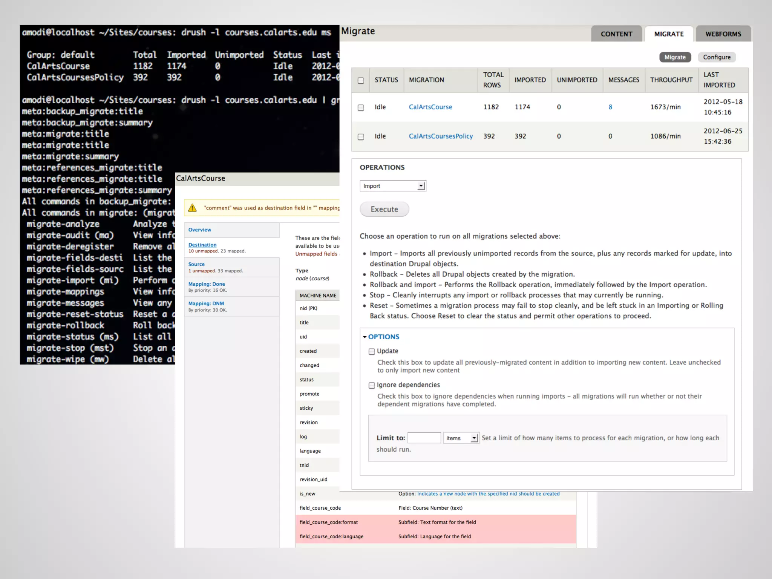
Task: Switch to the Content tab
Action: pyautogui.click(x=616, y=34)
